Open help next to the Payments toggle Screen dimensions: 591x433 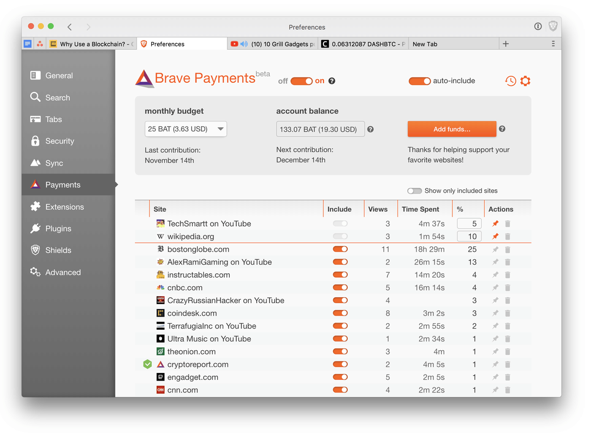pos(331,81)
